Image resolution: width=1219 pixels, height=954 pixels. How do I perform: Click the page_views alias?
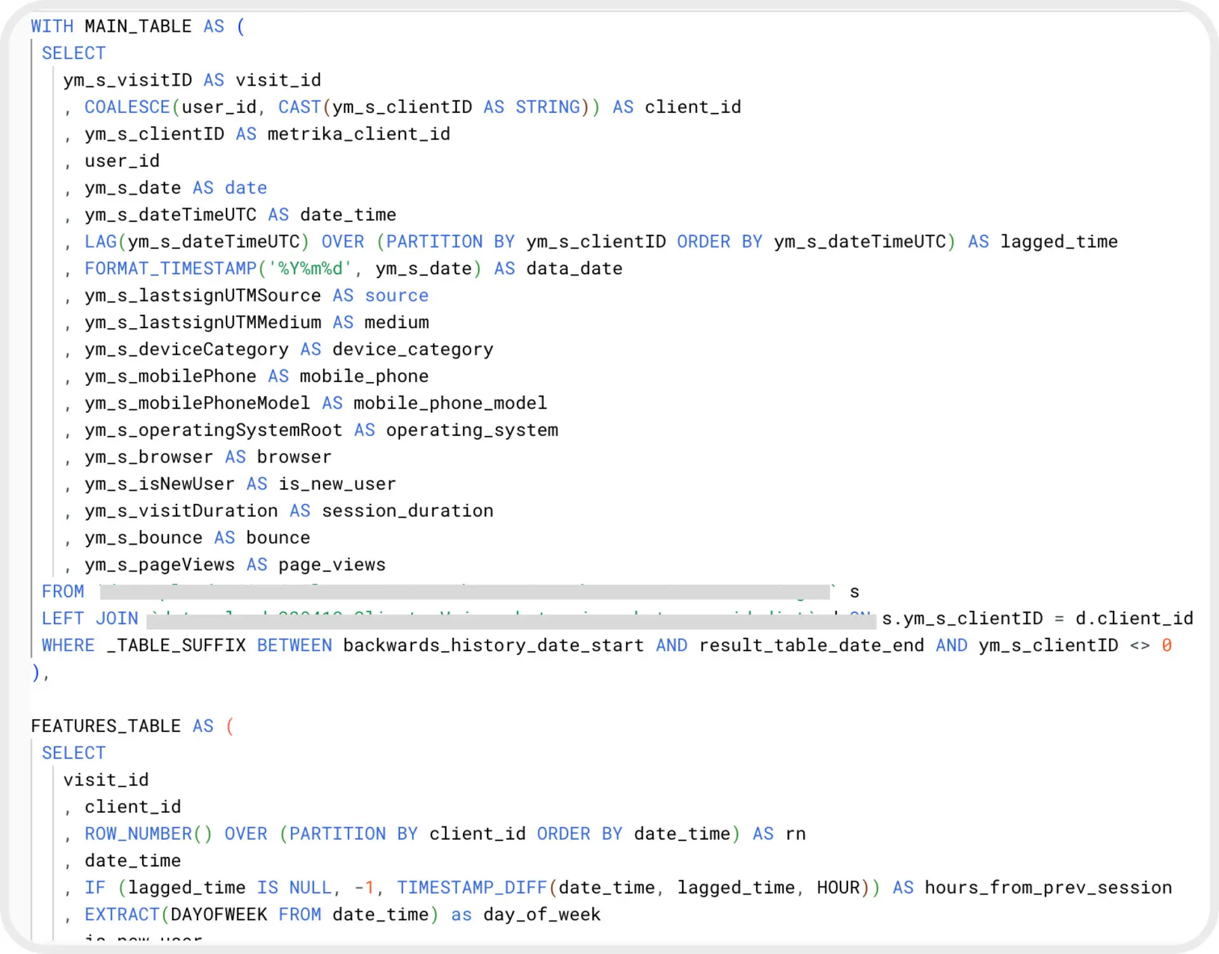tap(332, 565)
